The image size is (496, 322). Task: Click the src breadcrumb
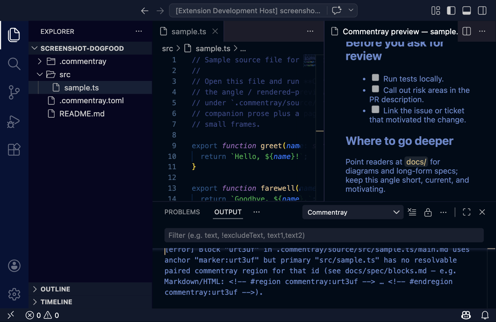click(x=167, y=49)
